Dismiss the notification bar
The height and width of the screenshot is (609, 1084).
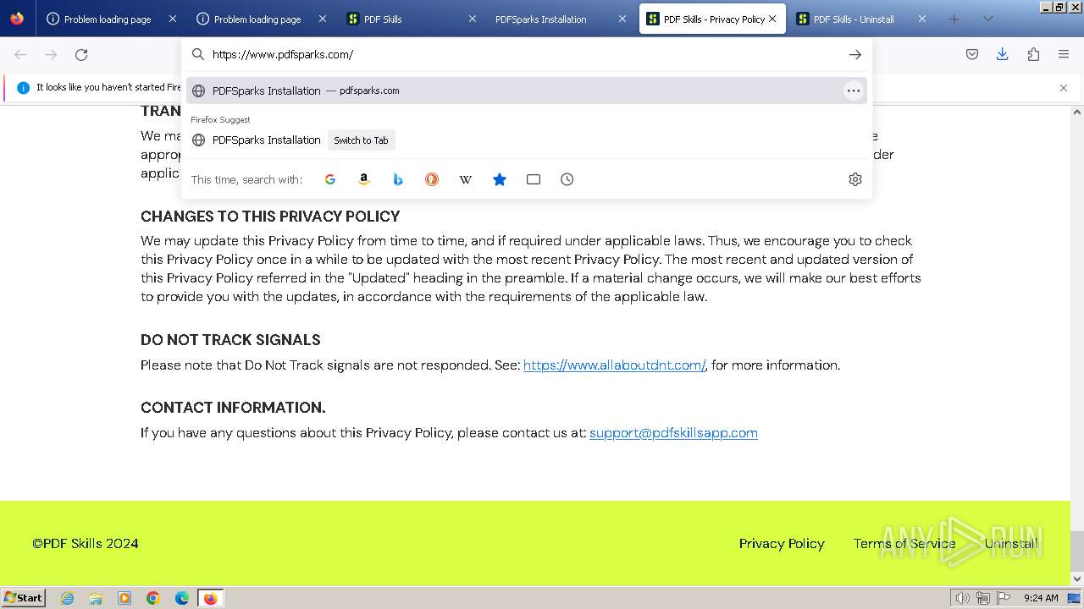coord(1064,88)
